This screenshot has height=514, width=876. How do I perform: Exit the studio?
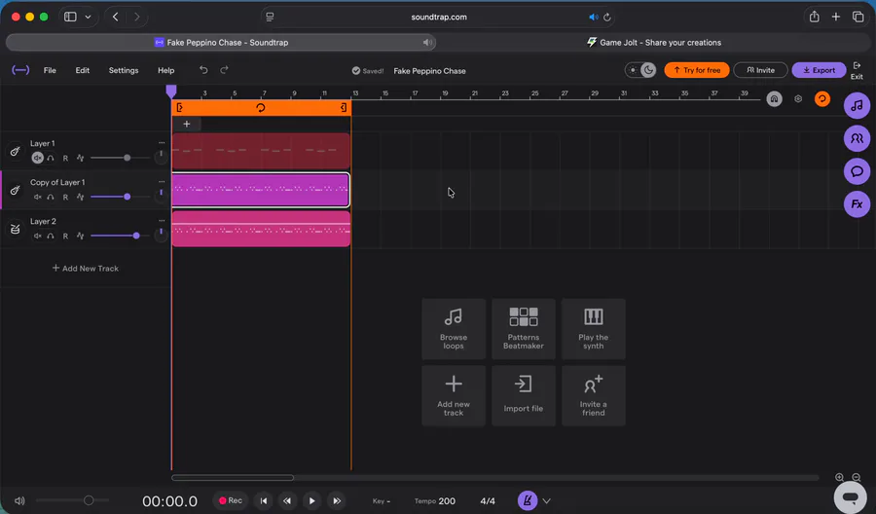857,70
